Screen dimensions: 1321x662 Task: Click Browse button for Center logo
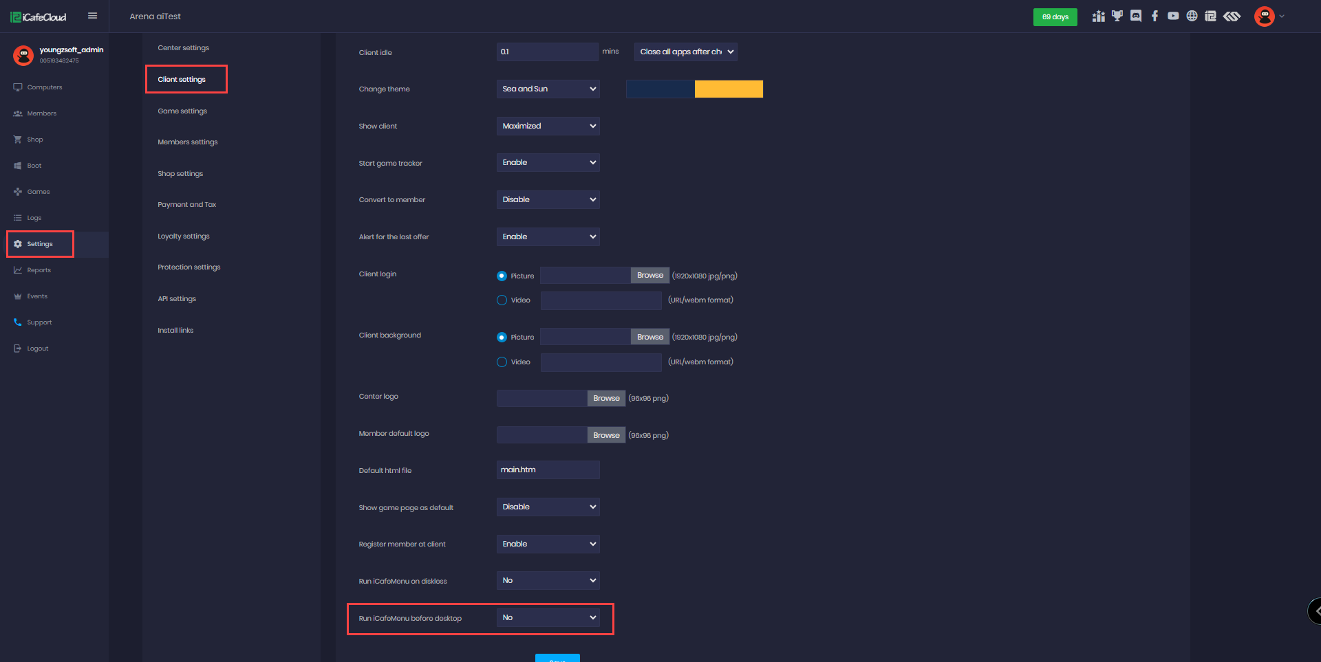pos(606,399)
